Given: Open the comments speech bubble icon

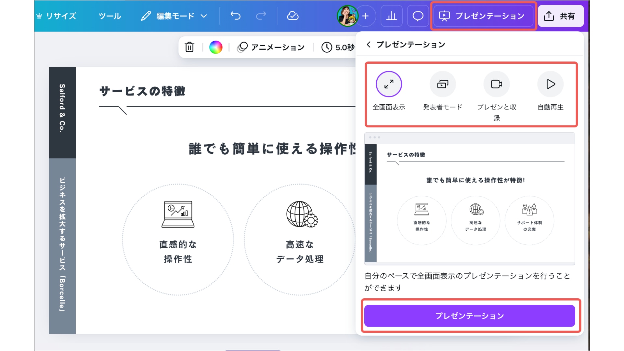Looking at the screenshot, I should [x=418, y=16].
